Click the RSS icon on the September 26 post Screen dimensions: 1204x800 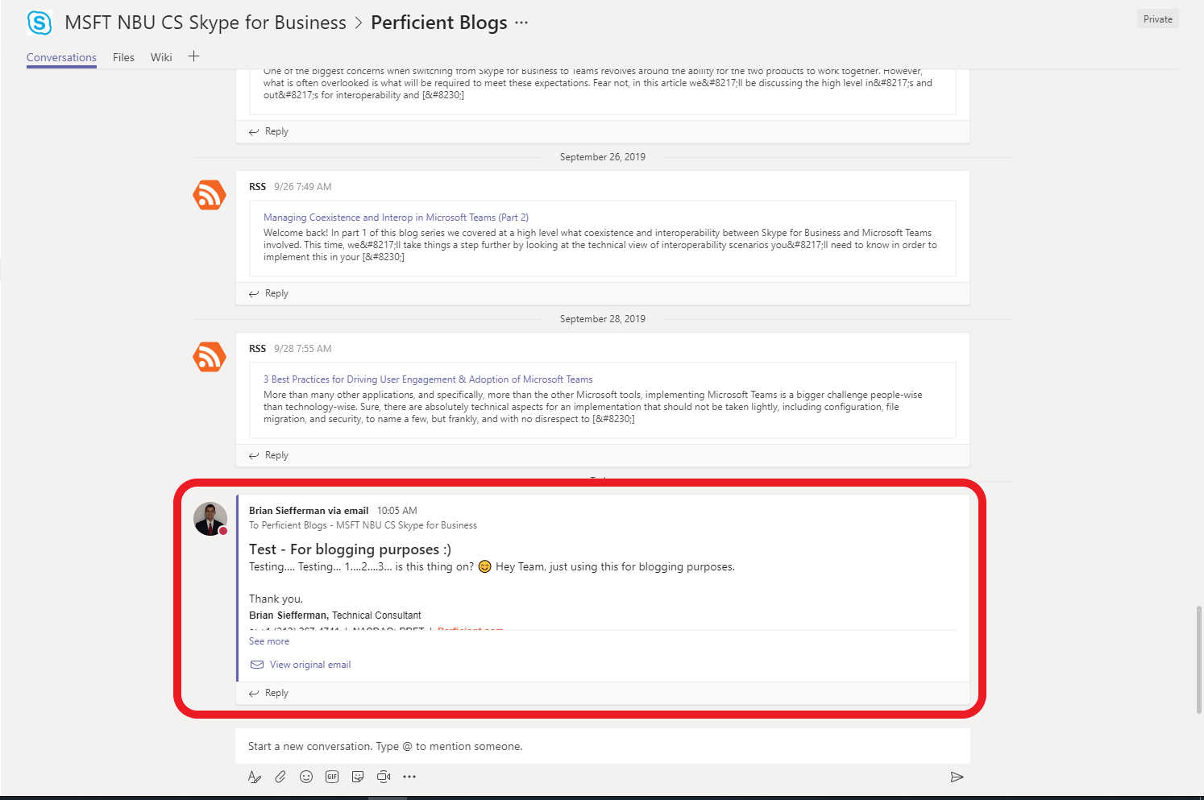coord(210,195)
